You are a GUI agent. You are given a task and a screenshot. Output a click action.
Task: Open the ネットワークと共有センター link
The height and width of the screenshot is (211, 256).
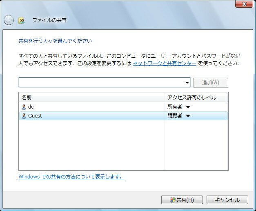pyautogui.click(x=165, y=63)
